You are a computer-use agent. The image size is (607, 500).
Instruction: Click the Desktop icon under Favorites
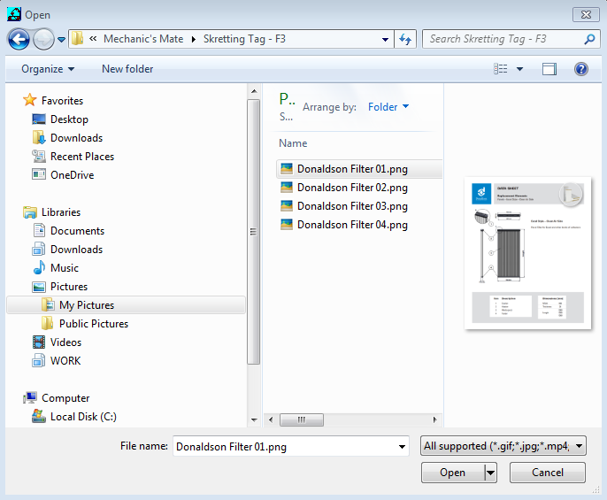click(39, 119)
